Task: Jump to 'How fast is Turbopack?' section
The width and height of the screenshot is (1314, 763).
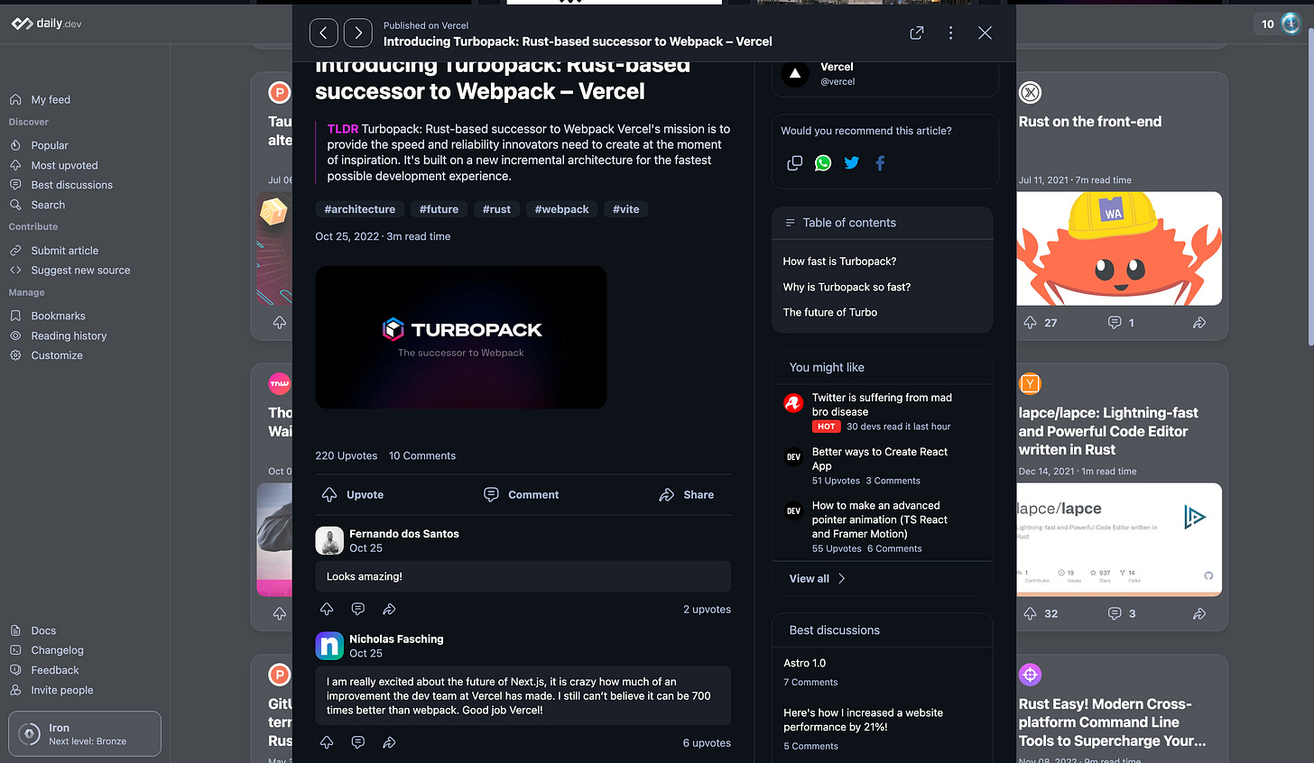Action: pos(839,262)
